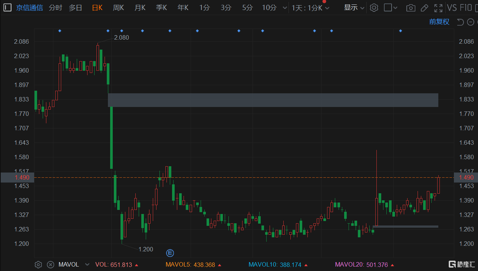Viewport: 478px width, 271px height.
Task: Click the 京信通信 stock name
Action: coord(29,7)
